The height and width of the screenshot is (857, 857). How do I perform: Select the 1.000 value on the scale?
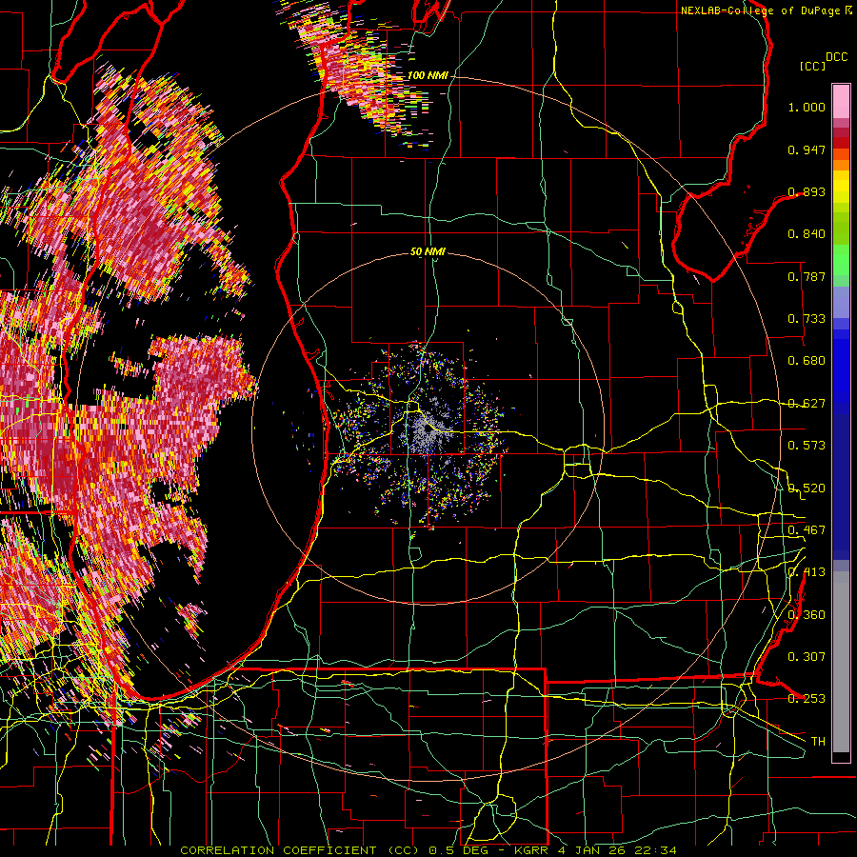(807, 107)
